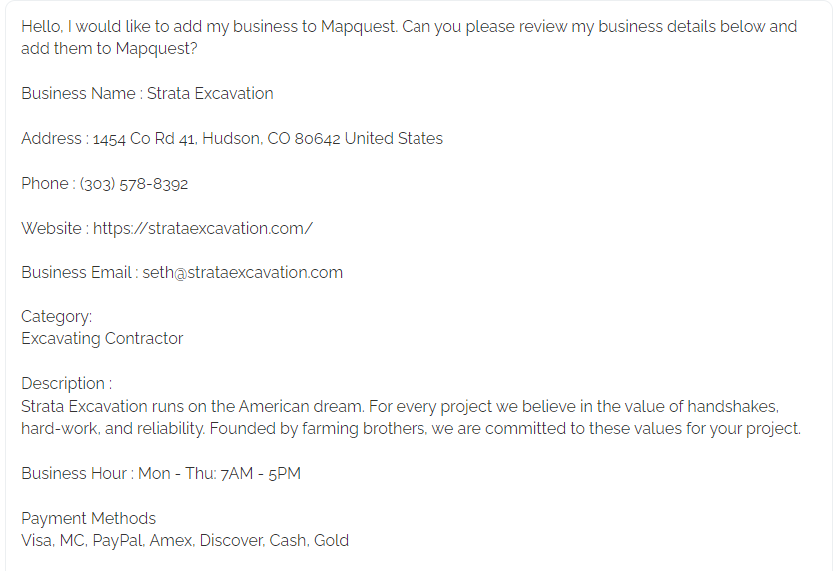Image resolution: width=836 pixels, height=571 pixels.
Task: Click the Business Hour line text
Action: pos(161,473)
